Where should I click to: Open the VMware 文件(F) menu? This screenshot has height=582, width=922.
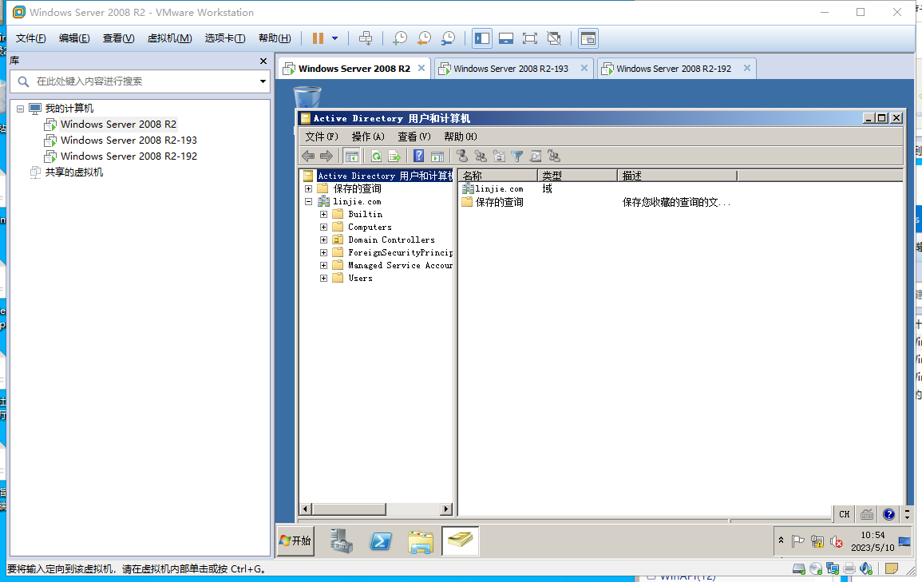click(x=30, y=38)
